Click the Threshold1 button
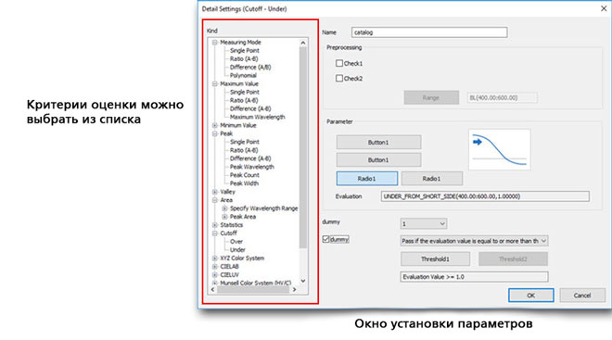This screenshot has width=612, height=340. (x=435, y=258)
